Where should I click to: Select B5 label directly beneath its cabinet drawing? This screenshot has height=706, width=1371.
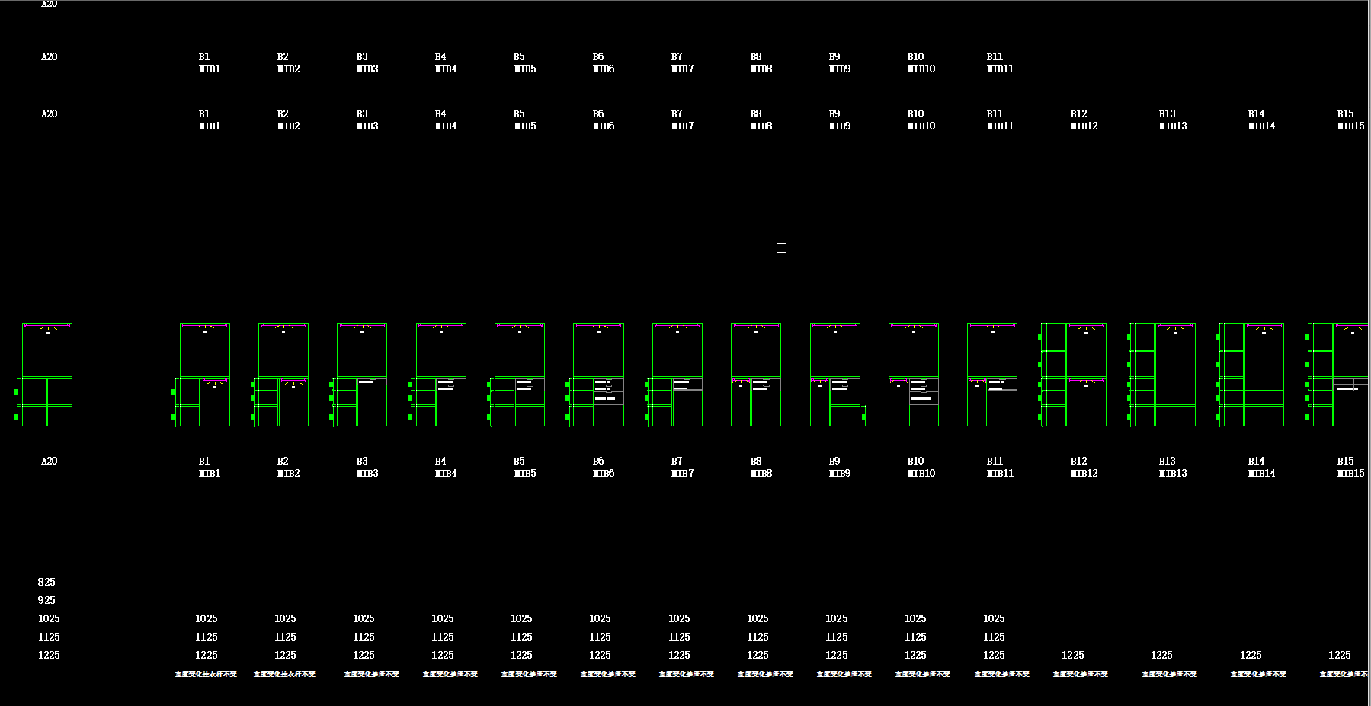[x=519, y=462]
